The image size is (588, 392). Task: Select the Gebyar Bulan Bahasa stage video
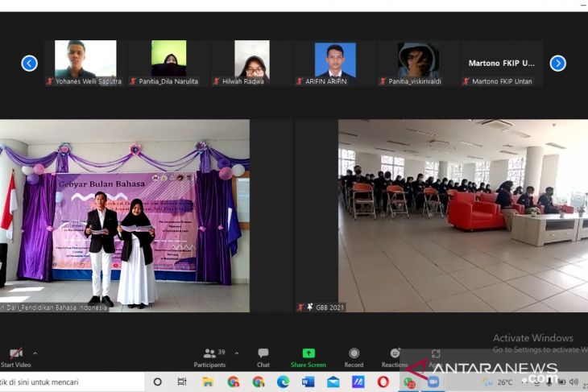125,216
